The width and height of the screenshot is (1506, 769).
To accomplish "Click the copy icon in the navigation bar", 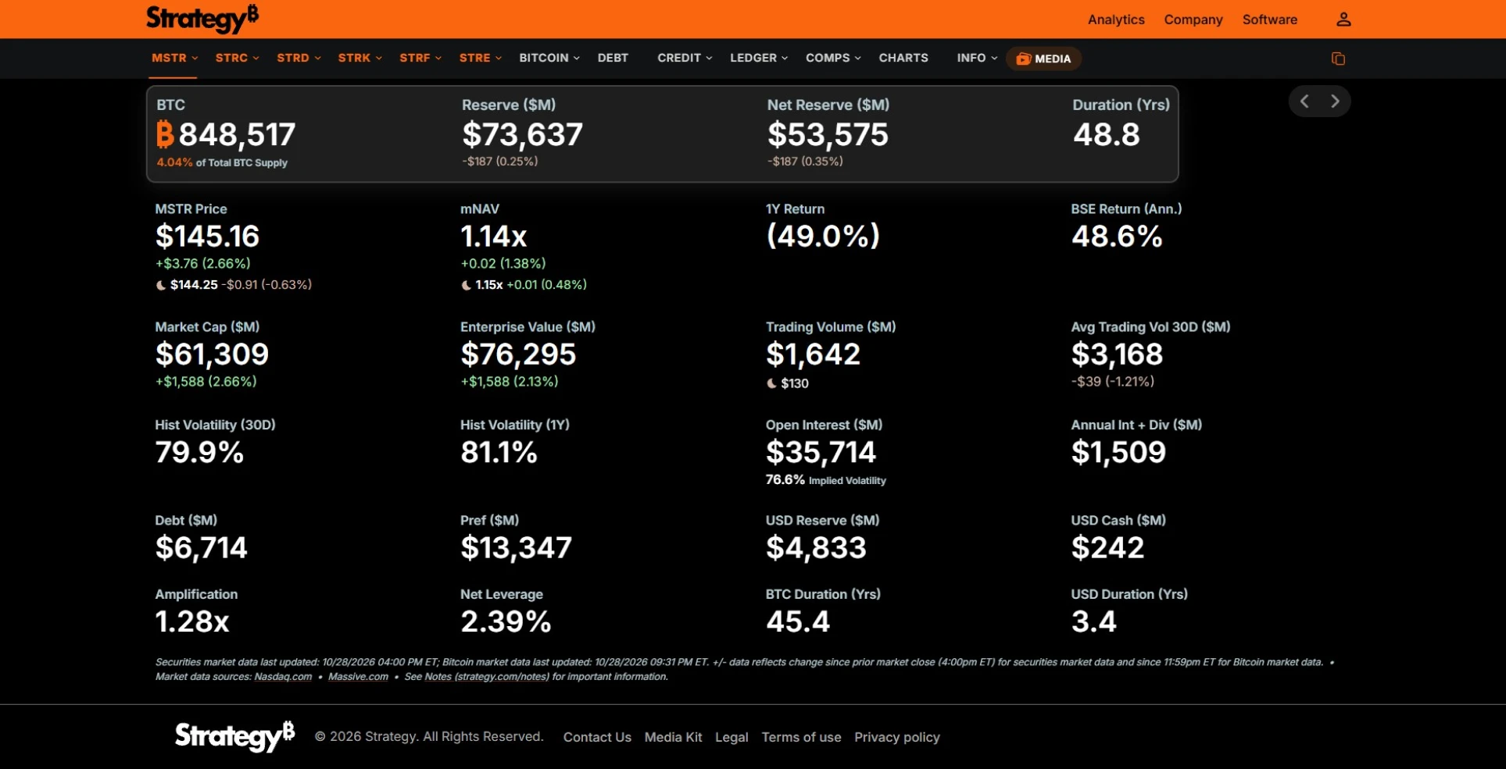I will click(x=1338, y=59).
